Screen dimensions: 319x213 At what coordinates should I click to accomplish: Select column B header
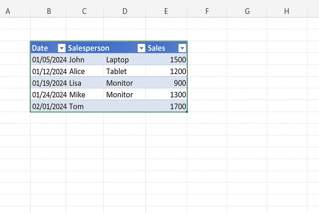(x=48, y=11)
